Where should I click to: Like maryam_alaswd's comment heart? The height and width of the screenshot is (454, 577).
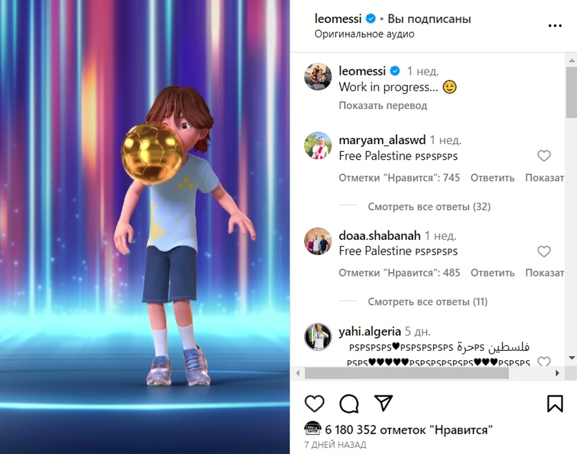544,156
